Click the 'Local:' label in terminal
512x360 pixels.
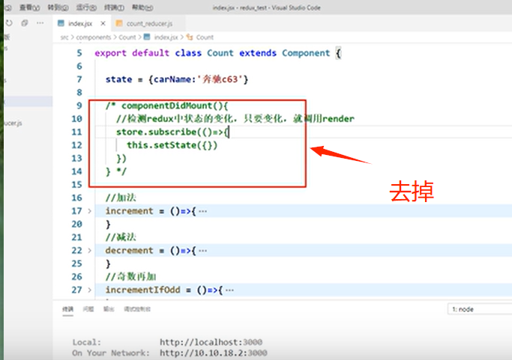coord(87,342)
